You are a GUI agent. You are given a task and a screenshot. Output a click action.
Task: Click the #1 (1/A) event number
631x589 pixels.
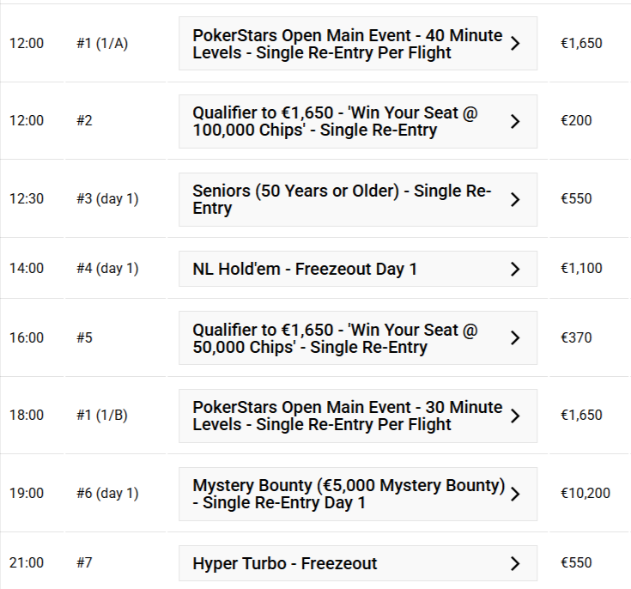101,43
